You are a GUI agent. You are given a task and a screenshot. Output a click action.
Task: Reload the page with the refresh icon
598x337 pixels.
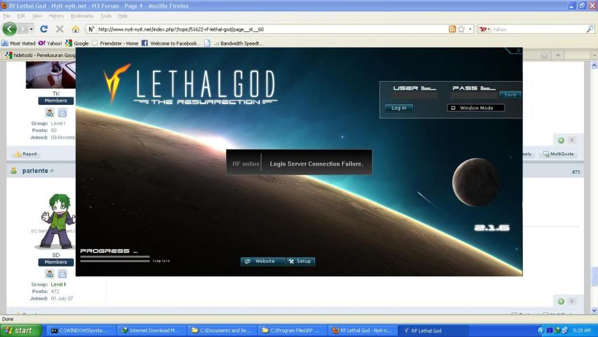44,29
